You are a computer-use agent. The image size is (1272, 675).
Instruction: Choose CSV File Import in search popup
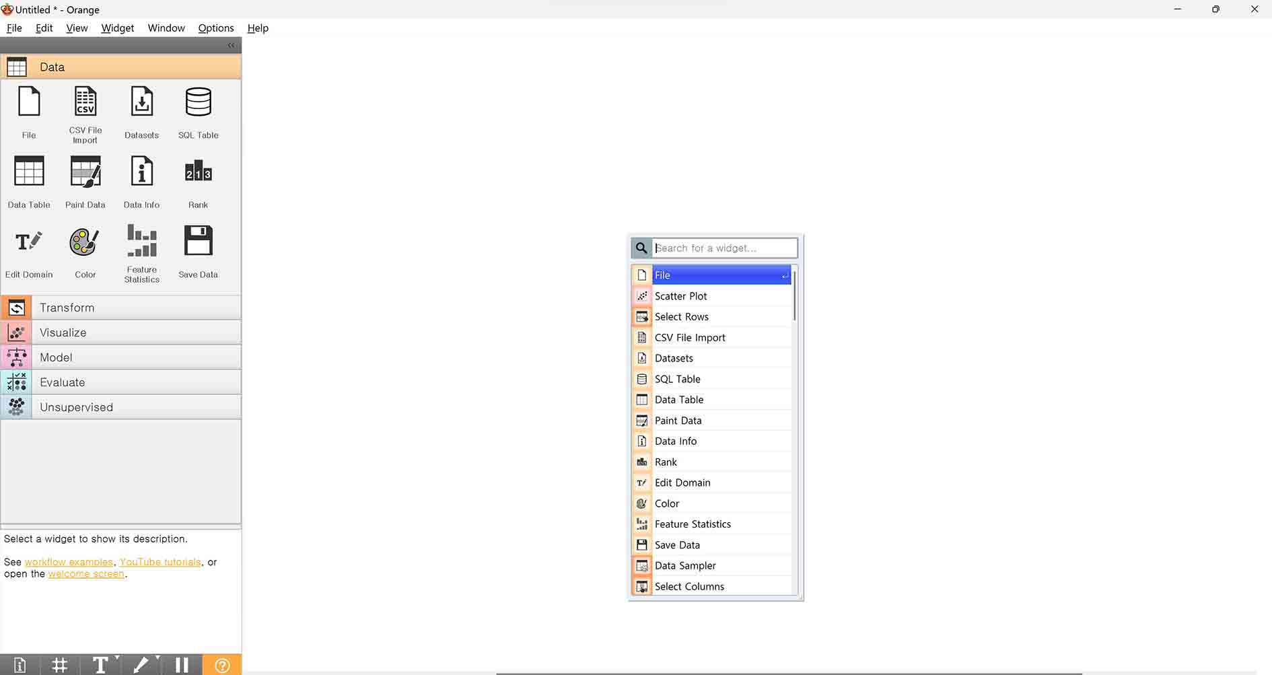pyautogui.click(x=712, y=337)
